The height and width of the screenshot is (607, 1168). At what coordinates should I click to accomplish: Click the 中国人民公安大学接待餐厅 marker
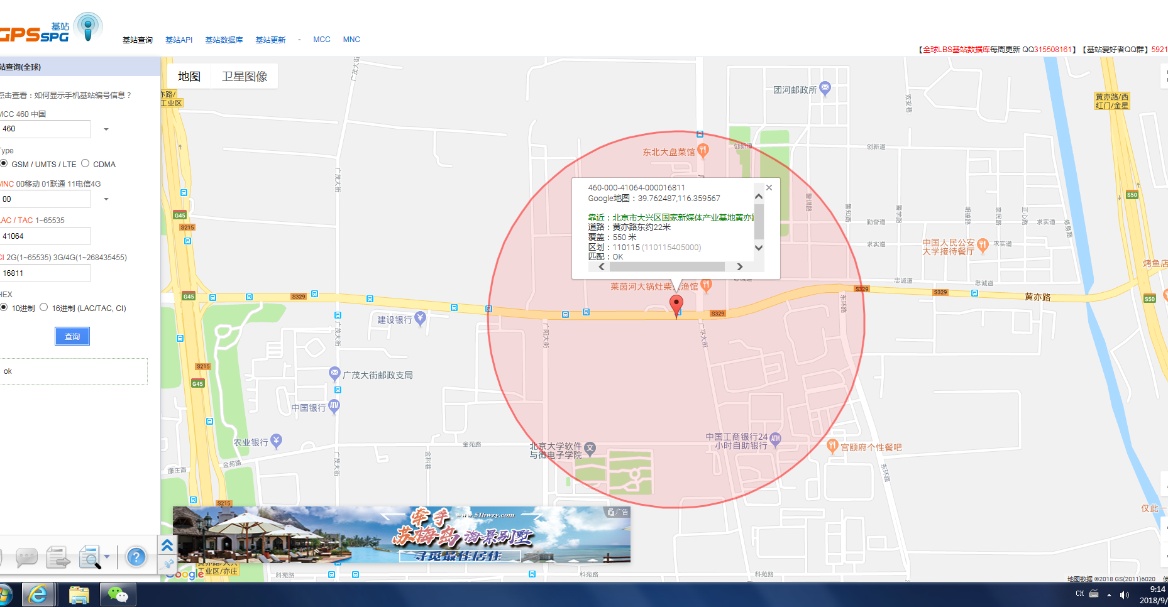pyautogui.click(x=983, y=245)
